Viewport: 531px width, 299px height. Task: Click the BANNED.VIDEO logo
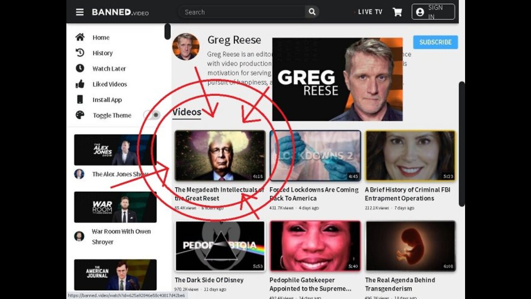pos(120,12)
